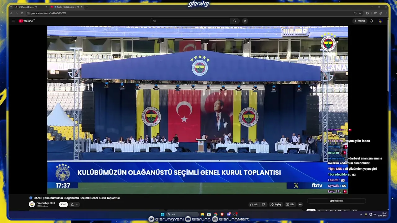Go back in browser history
This screenshot has height=223, width=397.
[x=11, y=13]
